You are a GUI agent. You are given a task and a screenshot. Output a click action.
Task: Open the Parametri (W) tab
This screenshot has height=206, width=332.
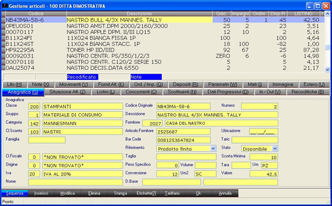(x=223, y=84)
